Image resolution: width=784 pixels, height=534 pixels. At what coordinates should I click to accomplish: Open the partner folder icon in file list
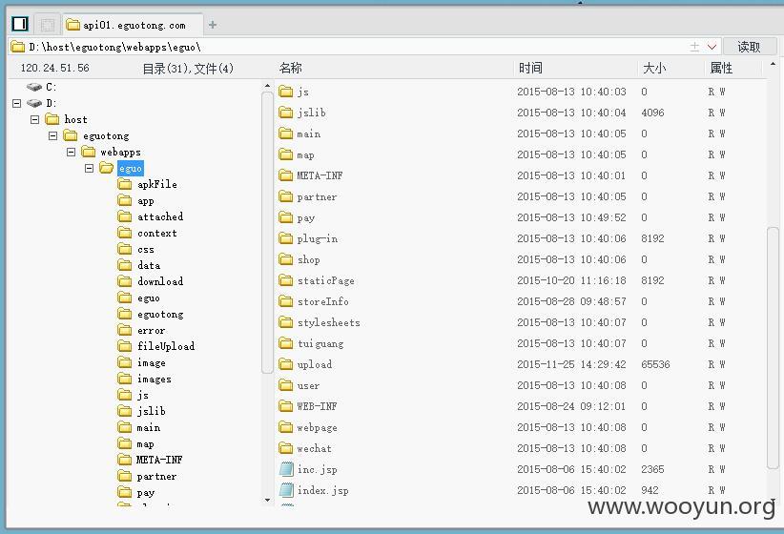coord(285,196)
